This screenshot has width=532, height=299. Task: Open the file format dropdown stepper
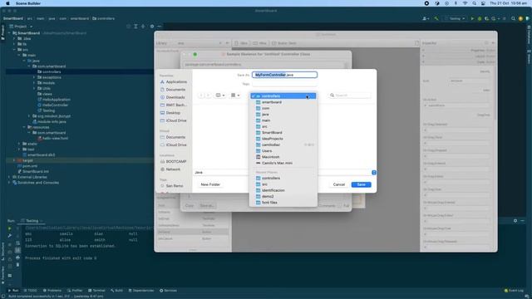click(374, 173)
